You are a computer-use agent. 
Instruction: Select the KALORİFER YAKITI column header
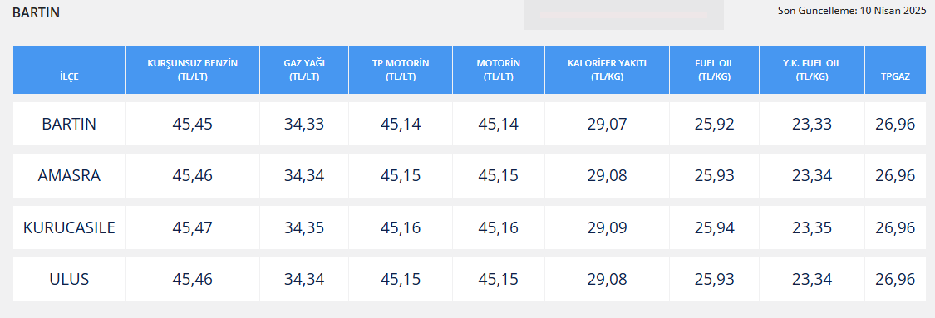tap(607, 70)
